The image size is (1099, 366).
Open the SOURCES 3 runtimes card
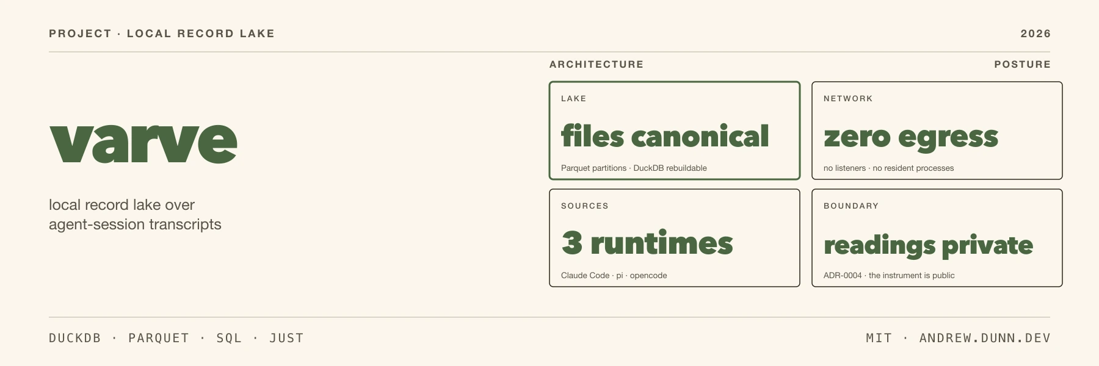[x=675, y=238]
